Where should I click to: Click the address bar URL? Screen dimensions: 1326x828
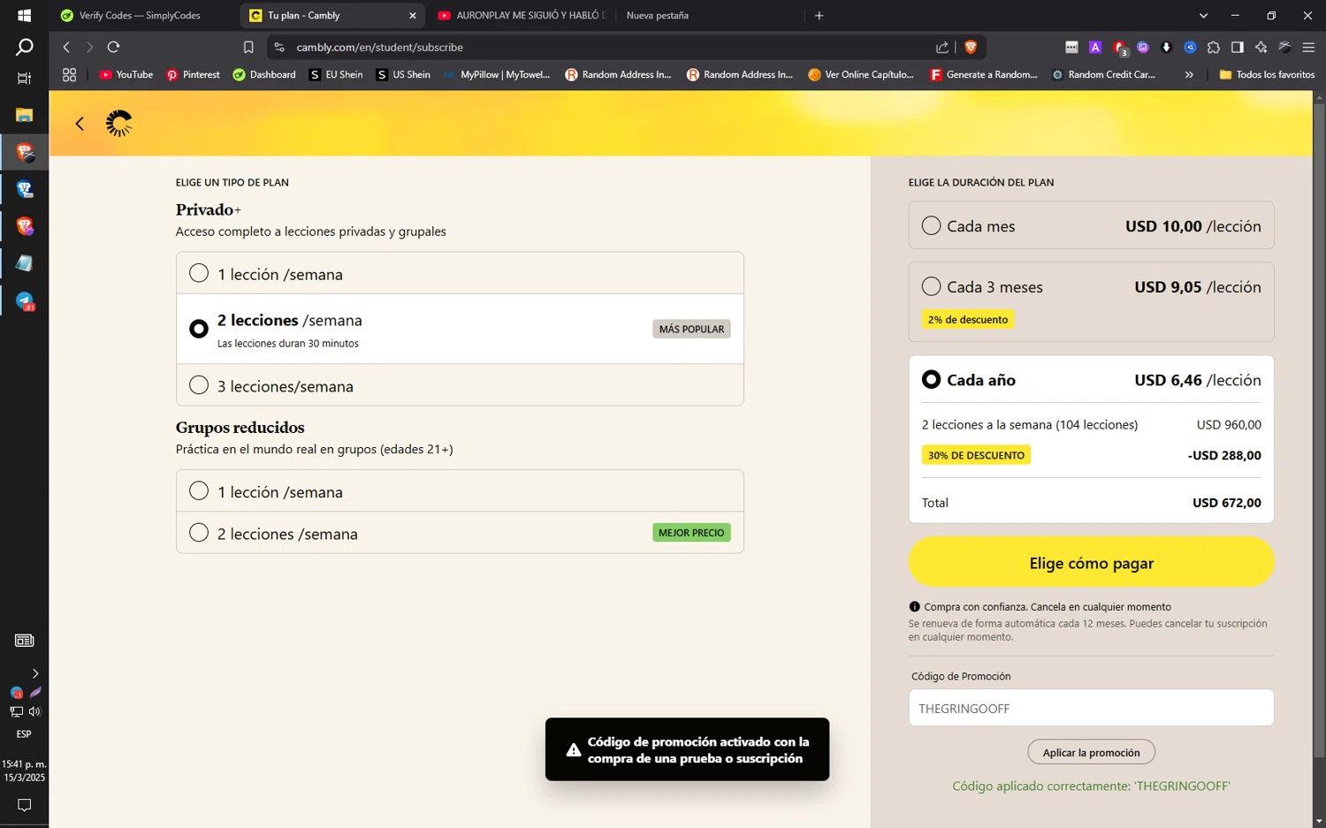click(379, 47)
